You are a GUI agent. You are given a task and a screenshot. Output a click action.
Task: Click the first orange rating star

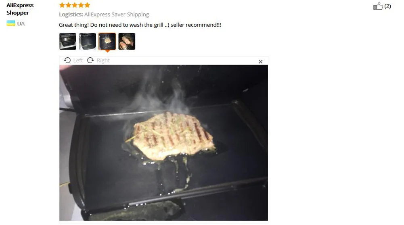click(62, 5)
